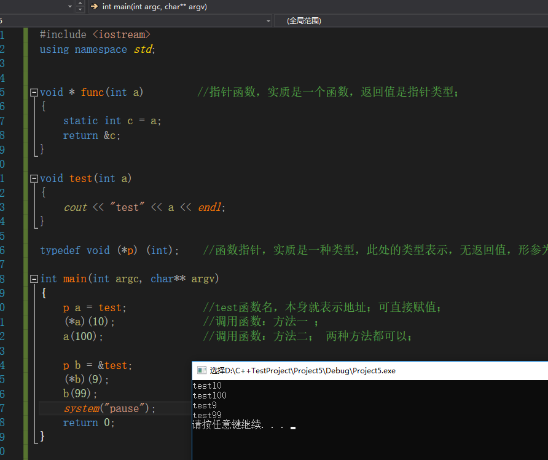
Task: Click console output line test99
Action: click(207, 415)
